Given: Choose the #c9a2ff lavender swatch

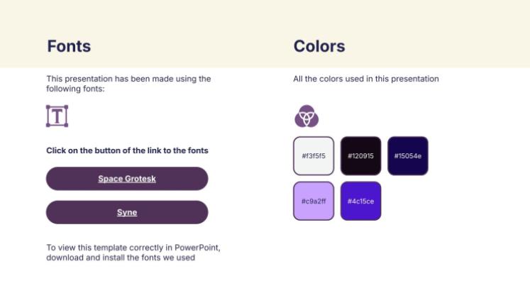Looking at the screenshot, I should click(x=314, y=201).
